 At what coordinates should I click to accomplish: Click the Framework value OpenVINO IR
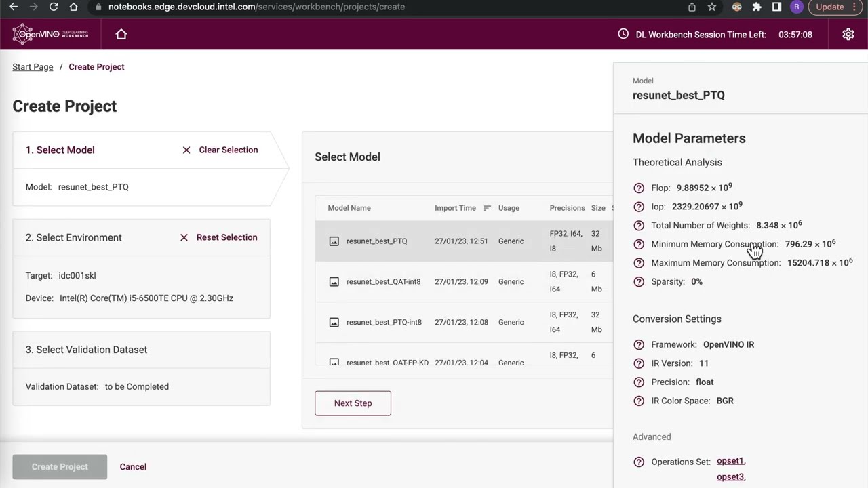(728, 344)
